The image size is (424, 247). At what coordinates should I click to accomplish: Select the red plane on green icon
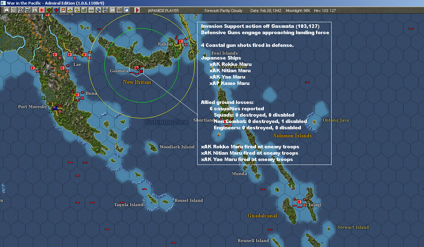click(49, 10)
